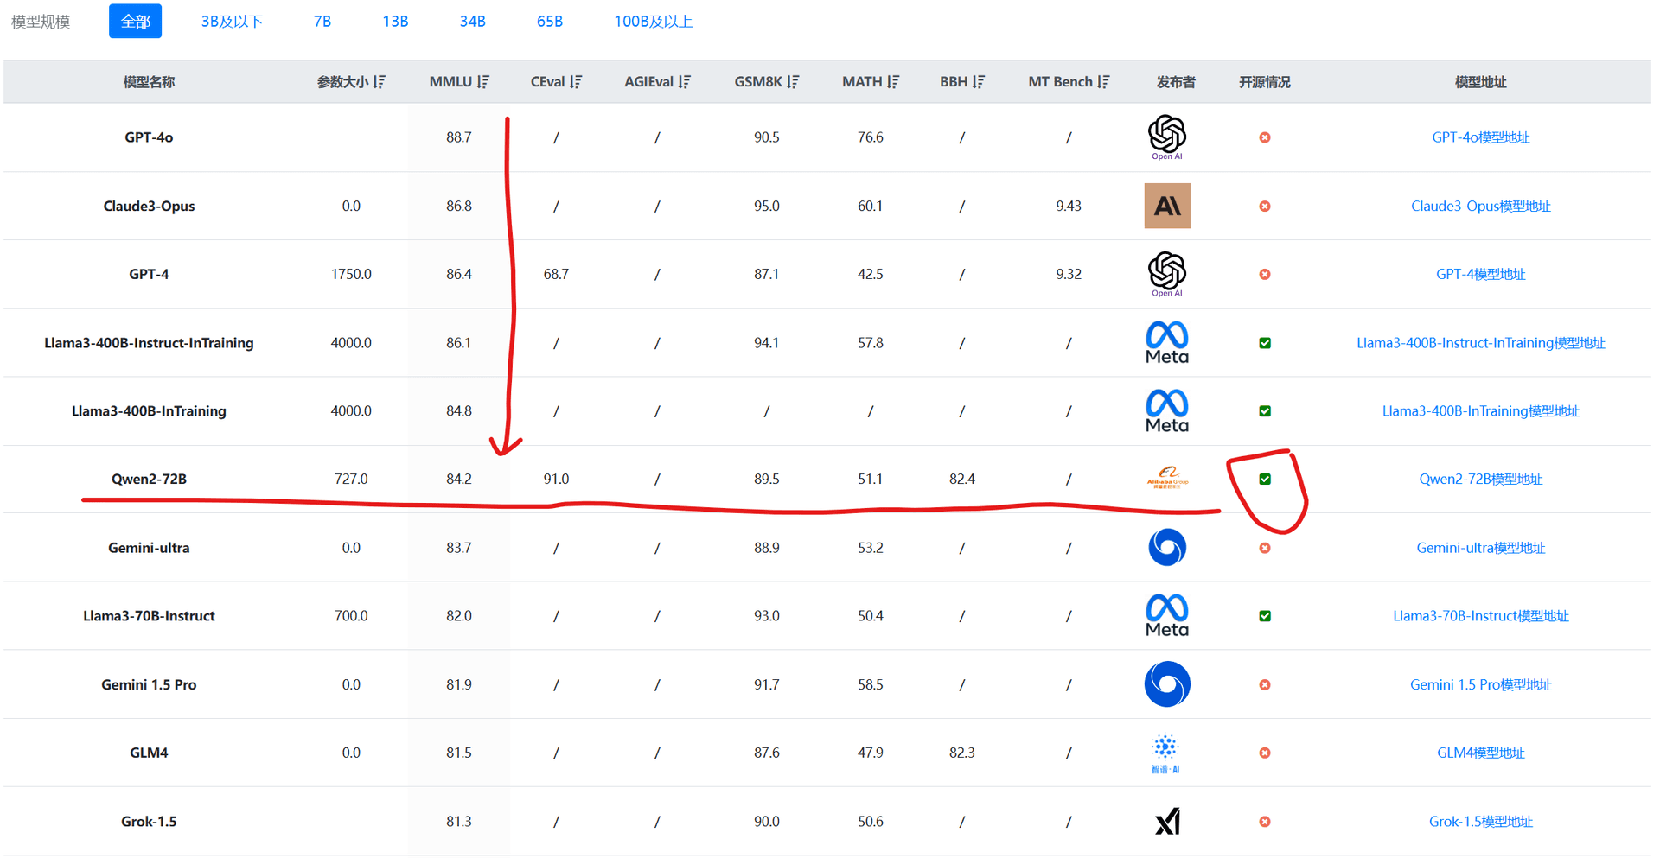This screenshot has width=1660, height=858.
Task: Sort by MT Bench column
Action: tap(1103, 82)
